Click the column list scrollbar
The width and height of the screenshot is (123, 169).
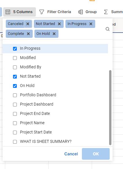point(110,108)
